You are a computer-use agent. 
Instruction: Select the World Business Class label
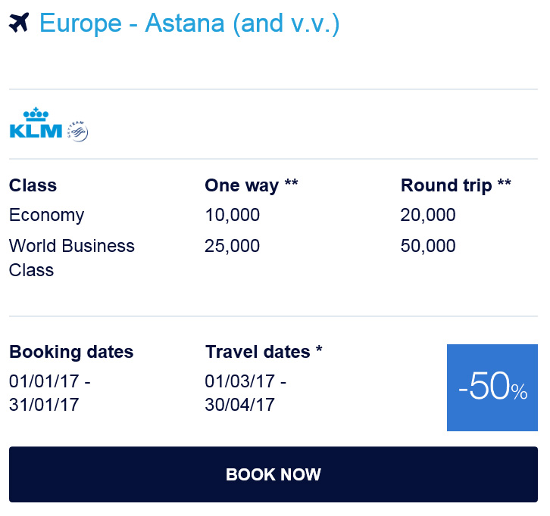pyautogui.click(x=71, y=257)
